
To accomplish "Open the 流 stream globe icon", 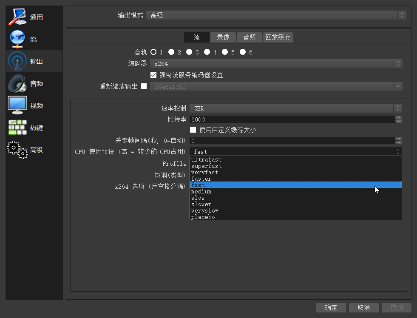I will click(x=17, y=39).
